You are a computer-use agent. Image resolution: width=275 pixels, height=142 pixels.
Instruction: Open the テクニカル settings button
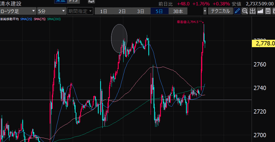(x=220, y=11)
